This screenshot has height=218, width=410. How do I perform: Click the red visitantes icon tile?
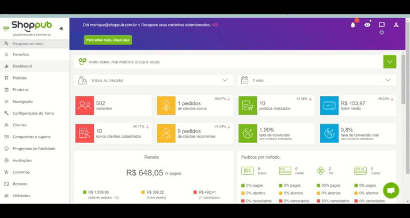(85, 106)
